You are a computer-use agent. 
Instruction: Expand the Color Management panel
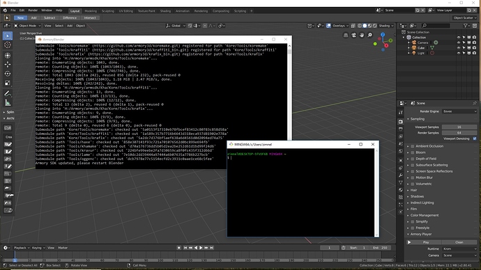click(x=425, y=215)
